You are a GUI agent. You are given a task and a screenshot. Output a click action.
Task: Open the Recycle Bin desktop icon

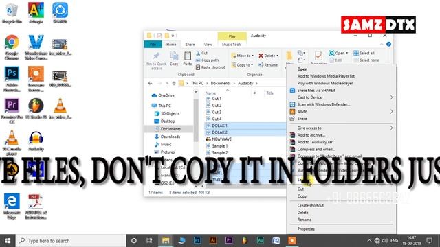tap(12, 13)
